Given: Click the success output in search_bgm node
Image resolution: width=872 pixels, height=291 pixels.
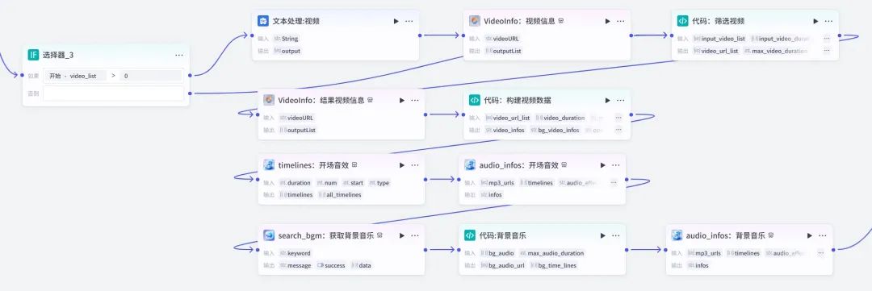Looking at the screenshot, I should click(332, 265).
